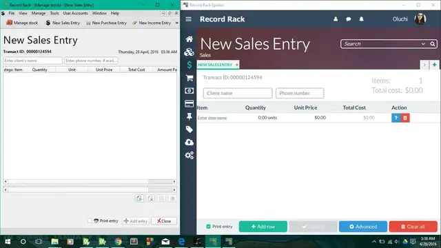Open the Manage menu
Viewport: 441px width, 248px height.
click(x=39, y=13)
